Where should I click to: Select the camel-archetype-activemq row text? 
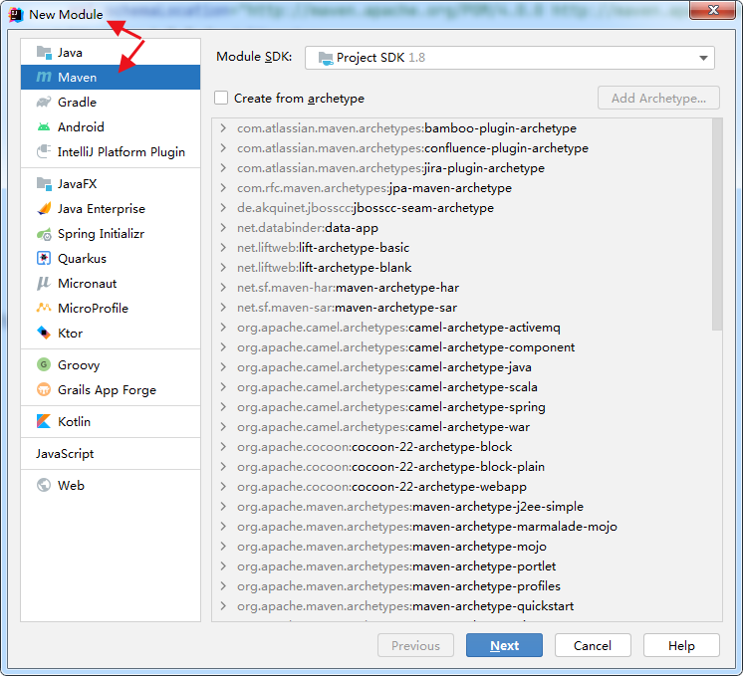point(398,328)
